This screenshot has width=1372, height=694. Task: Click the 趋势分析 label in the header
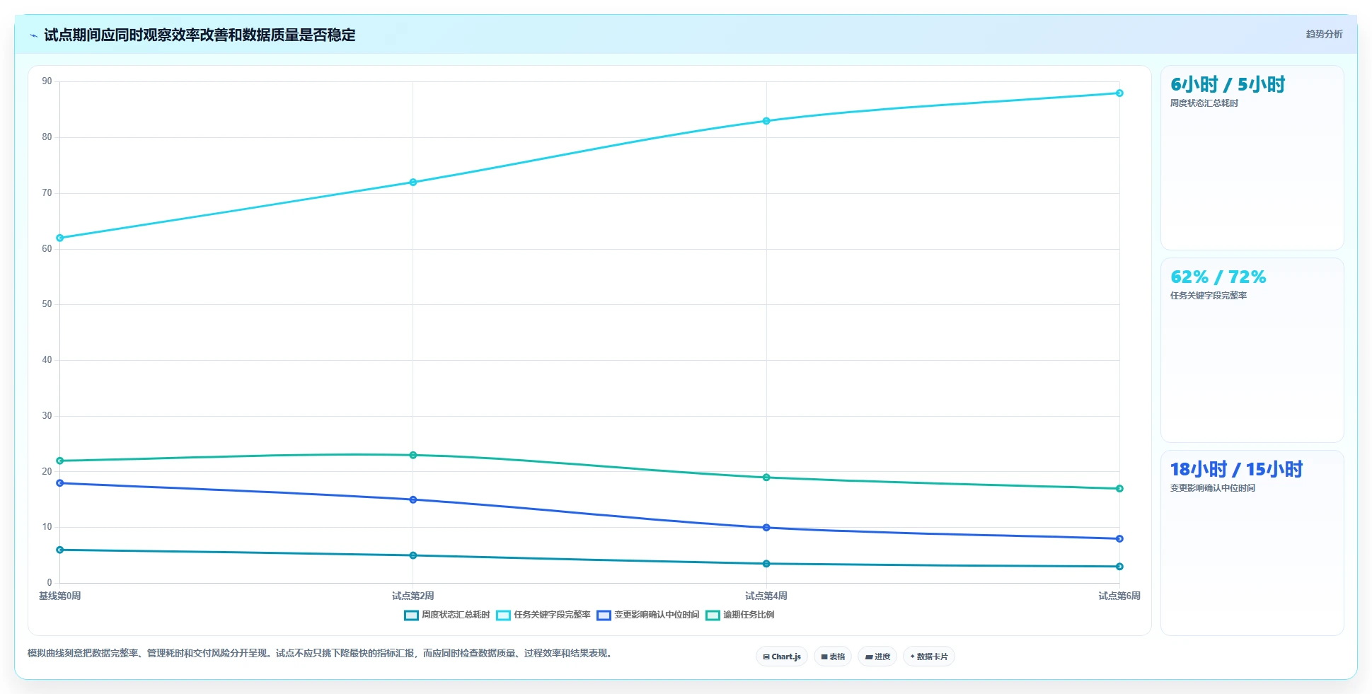[1324, 34]
